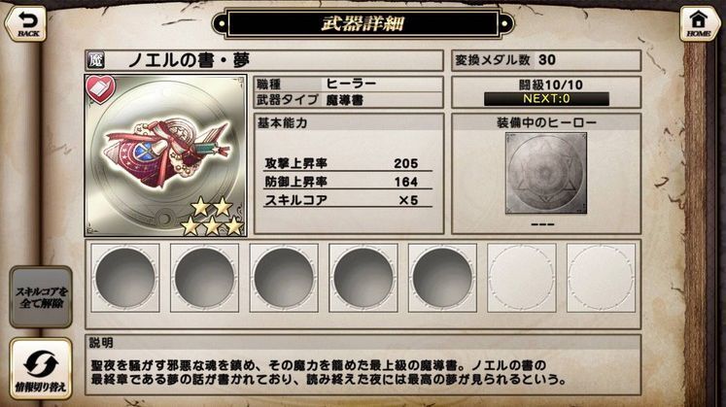Click the locked seventh core slot
The width and height of the screenshot is (726, 407).
[x=601, y=278]
